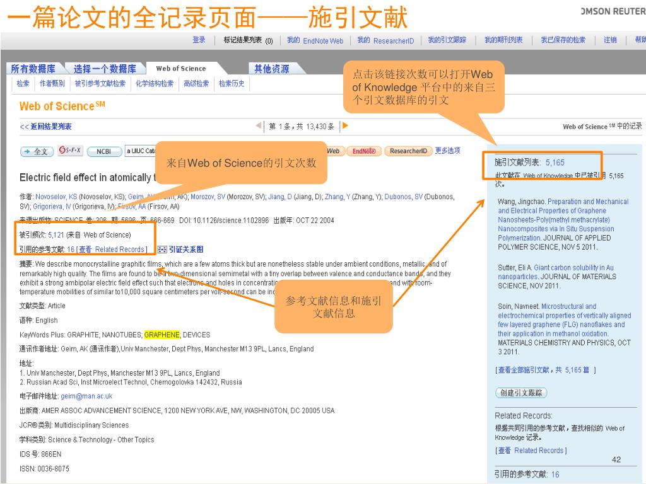The height and width of the screenshot is (484, 646).
Task: Click the S·F·X link button
Action: pyautogui.click(x=71, y=151)
